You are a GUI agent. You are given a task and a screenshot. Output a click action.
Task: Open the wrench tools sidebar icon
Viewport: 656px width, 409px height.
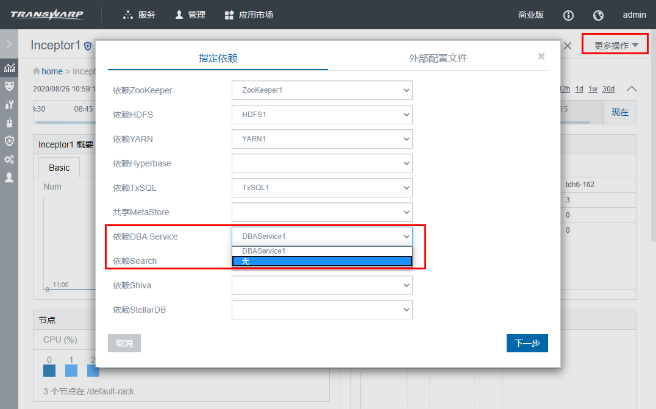[9, 104]
